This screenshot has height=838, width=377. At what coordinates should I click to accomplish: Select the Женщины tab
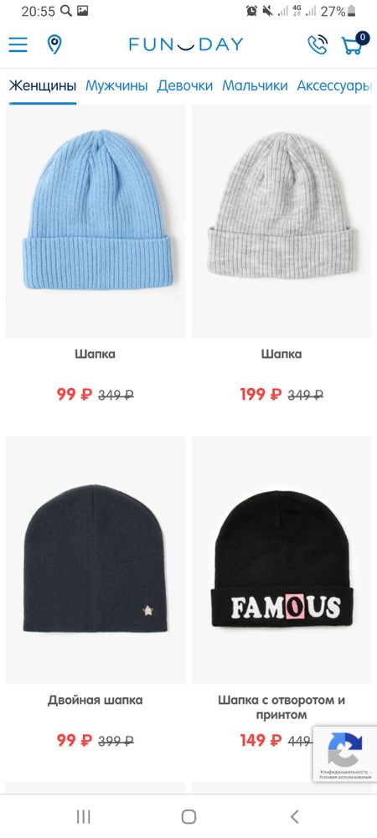(x=43, y=85)
